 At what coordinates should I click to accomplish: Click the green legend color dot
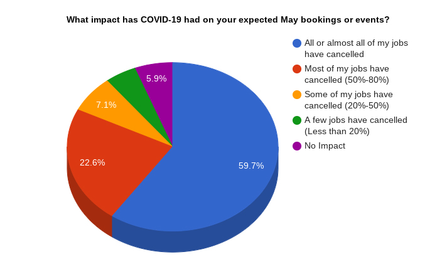297,120
